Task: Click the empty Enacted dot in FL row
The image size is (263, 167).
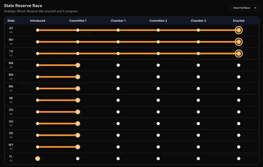Action: (238, 159)
